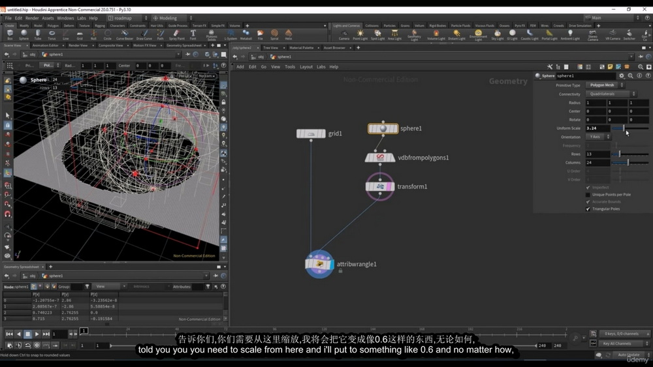Add an Environment Light
The height and width of the screenshot is (367, 653).
click(478, 35)
